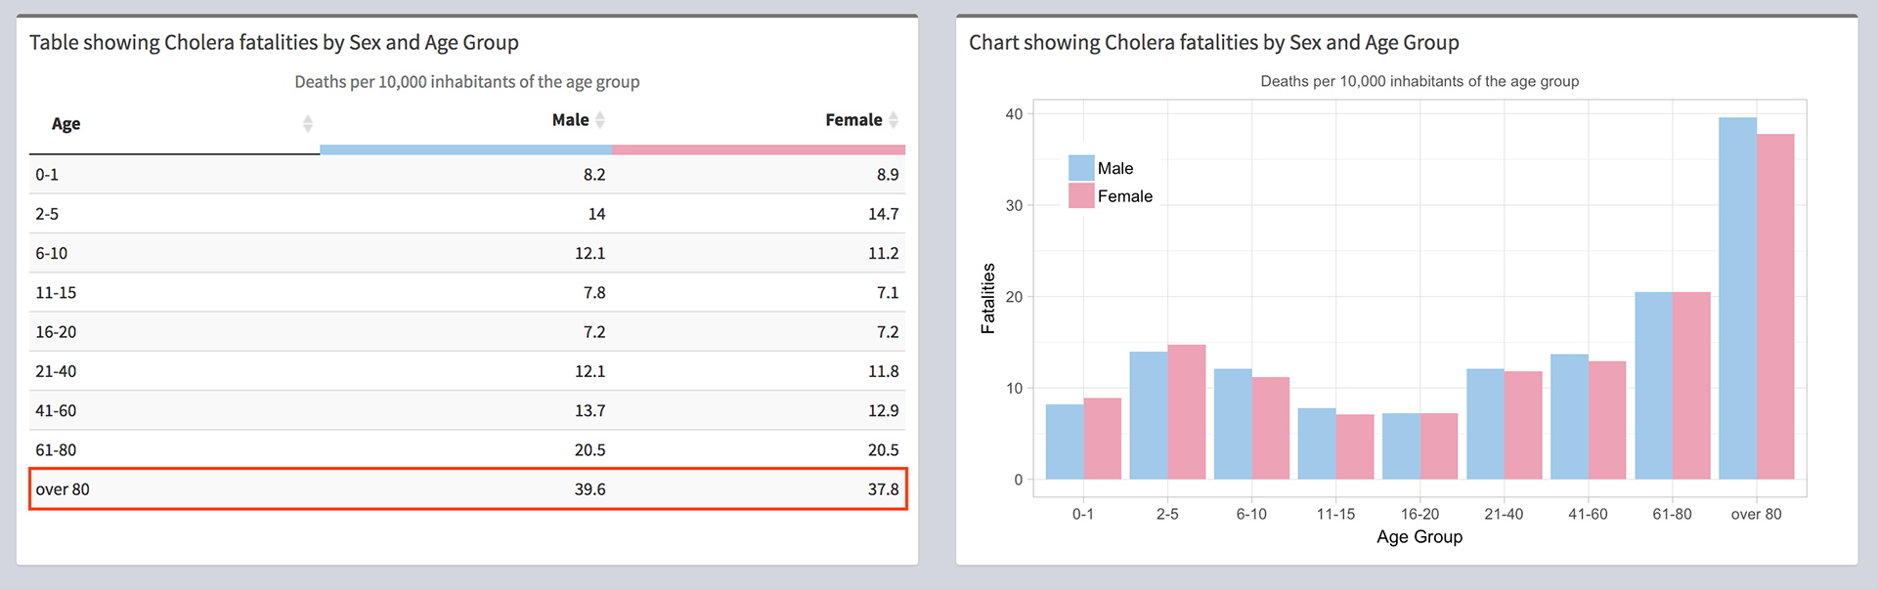Click the 'Age Group' x-axis title
Image resolution: width=1877 pixels, height=589 pixels.
[x=1419, y=537]
